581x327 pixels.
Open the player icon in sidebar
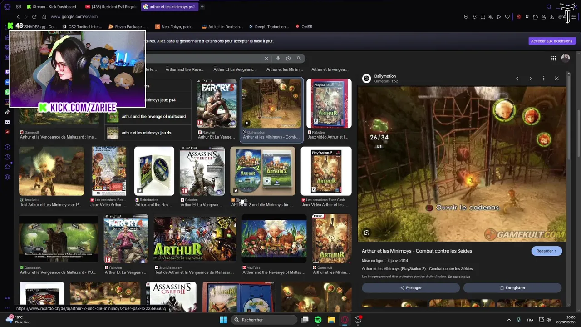[7, 147]
